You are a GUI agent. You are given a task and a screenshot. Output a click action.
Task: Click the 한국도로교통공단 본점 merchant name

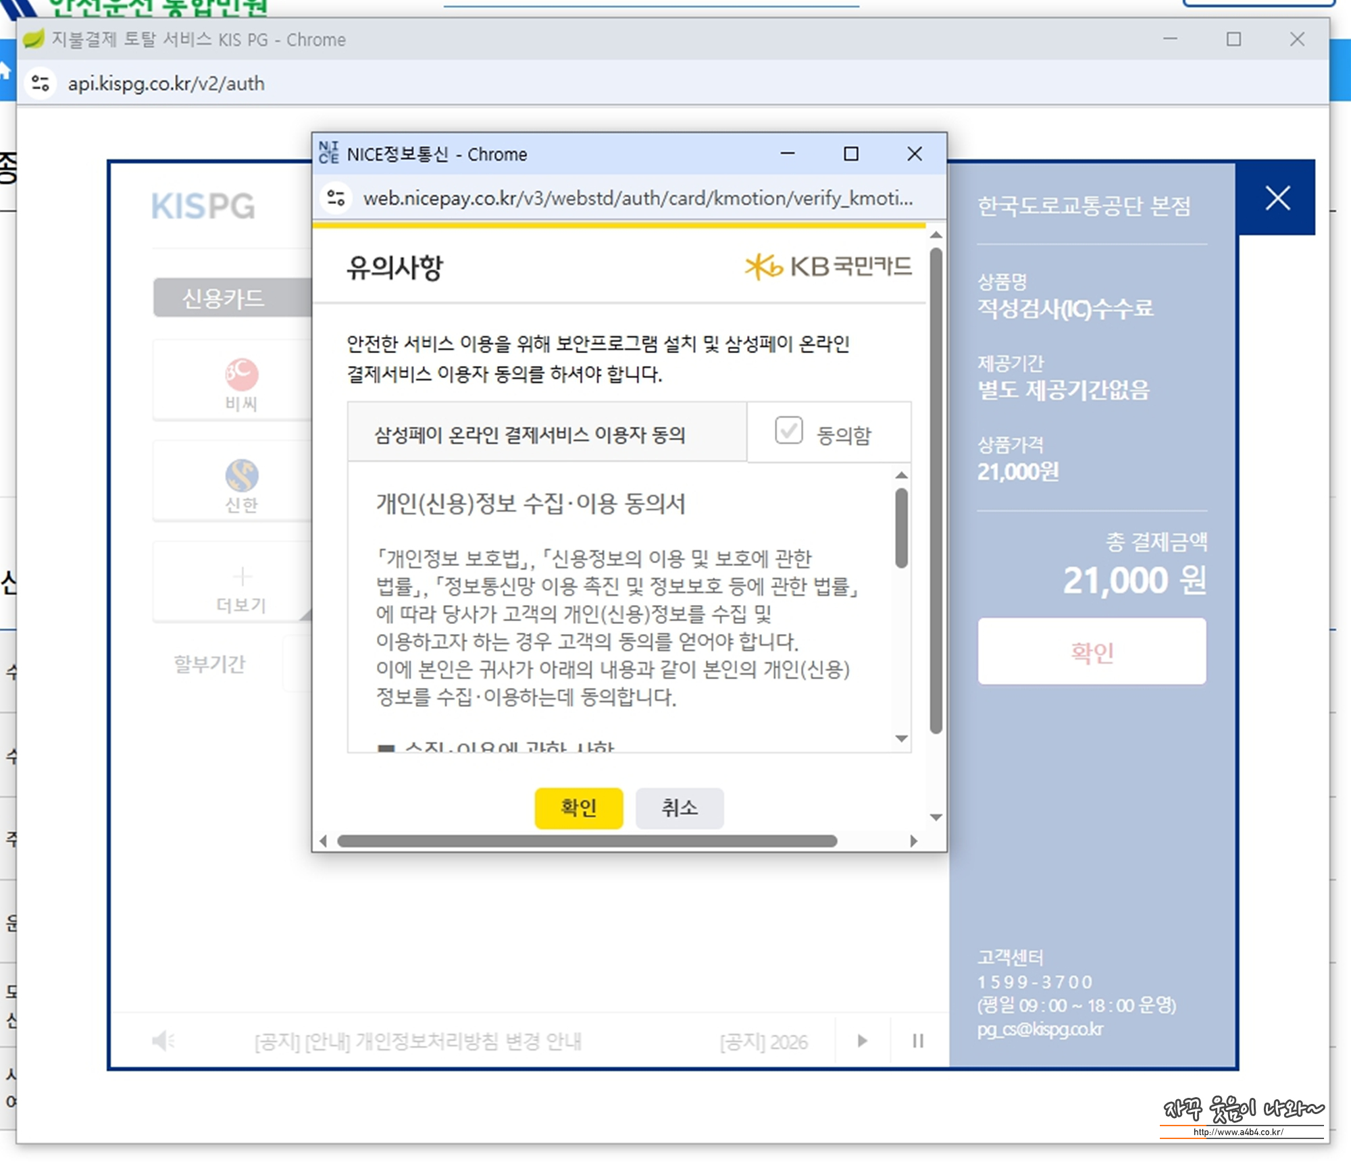pyautogui.click(x=1084, y=206)
